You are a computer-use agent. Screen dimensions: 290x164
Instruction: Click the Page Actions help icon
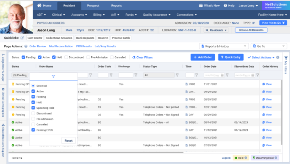pos(26,46)
